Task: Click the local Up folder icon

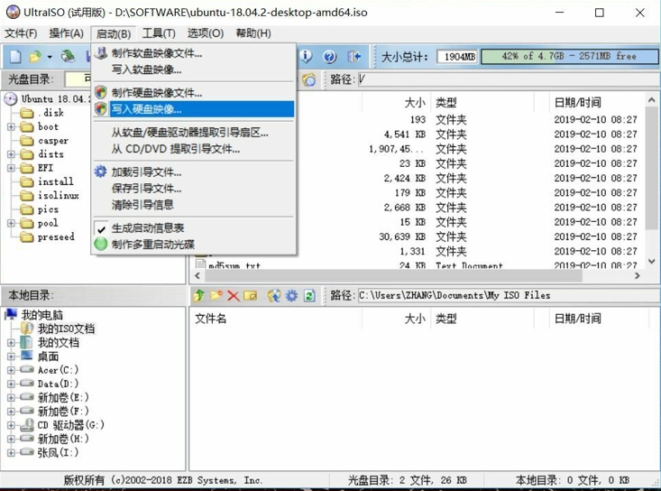Action: tap(198, 295)
